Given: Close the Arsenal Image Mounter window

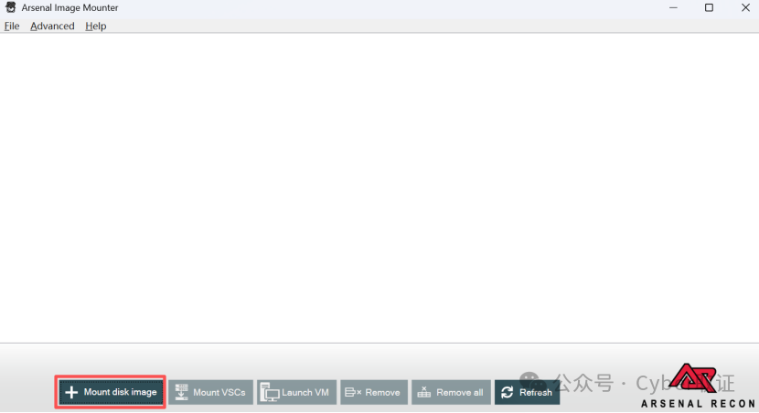Looking at the screenshot, I should [x=745, y=7].
